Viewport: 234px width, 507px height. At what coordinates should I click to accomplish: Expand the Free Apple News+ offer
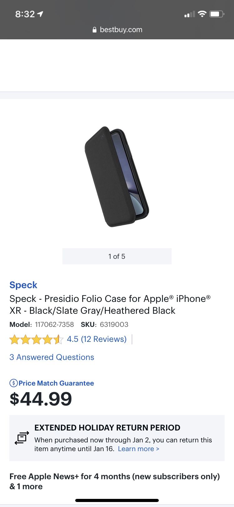pyautogui.click(x=115, y=481)
